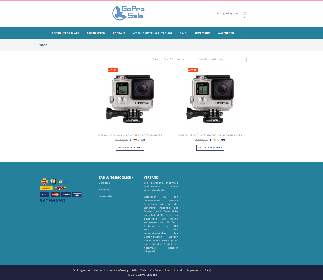Screen dimensions: 323x280
Task: Click Rechnung under Zahlungsmöglichkeiten
Action: coord(105,190)
